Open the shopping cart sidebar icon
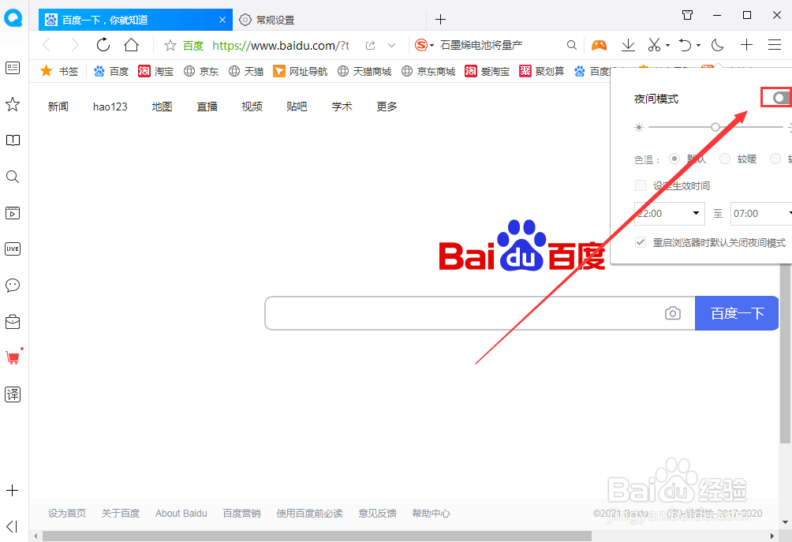792x542 pixels. click(13, 357)
